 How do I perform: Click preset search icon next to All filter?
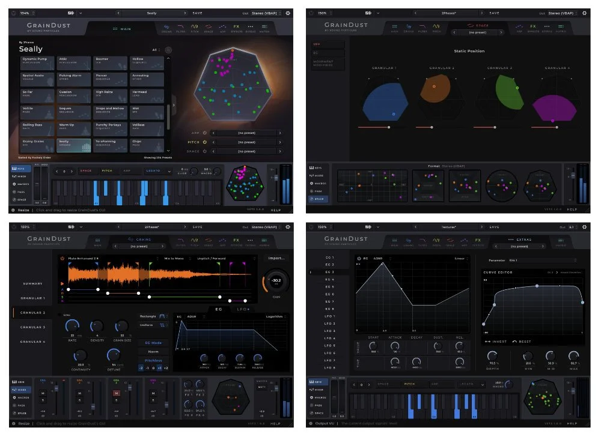[x=168, y=50]
